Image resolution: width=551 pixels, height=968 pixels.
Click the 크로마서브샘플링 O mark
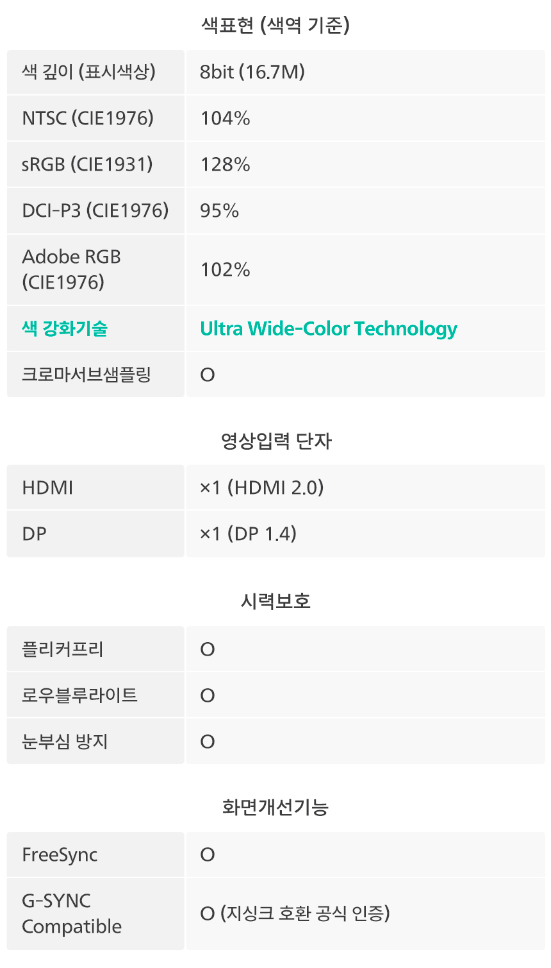tap(208, 375)
